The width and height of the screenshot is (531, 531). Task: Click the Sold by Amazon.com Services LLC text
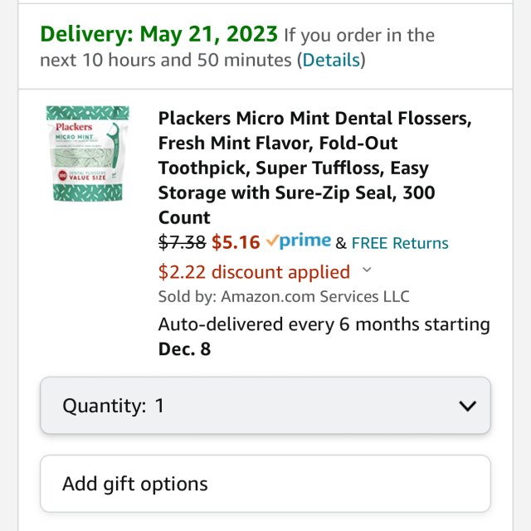point(284,296)
